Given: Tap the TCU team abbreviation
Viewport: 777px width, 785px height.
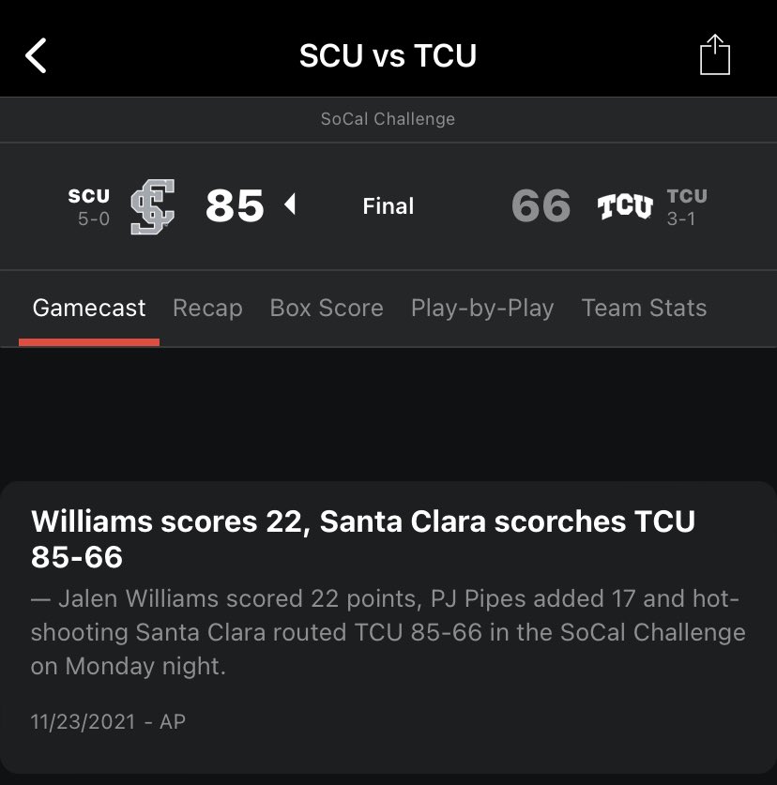Looking at the screenshot, I should [x=687, y=196].
